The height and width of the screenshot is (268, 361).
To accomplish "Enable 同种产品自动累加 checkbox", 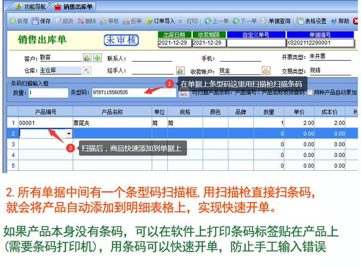I will coord(310,92).
